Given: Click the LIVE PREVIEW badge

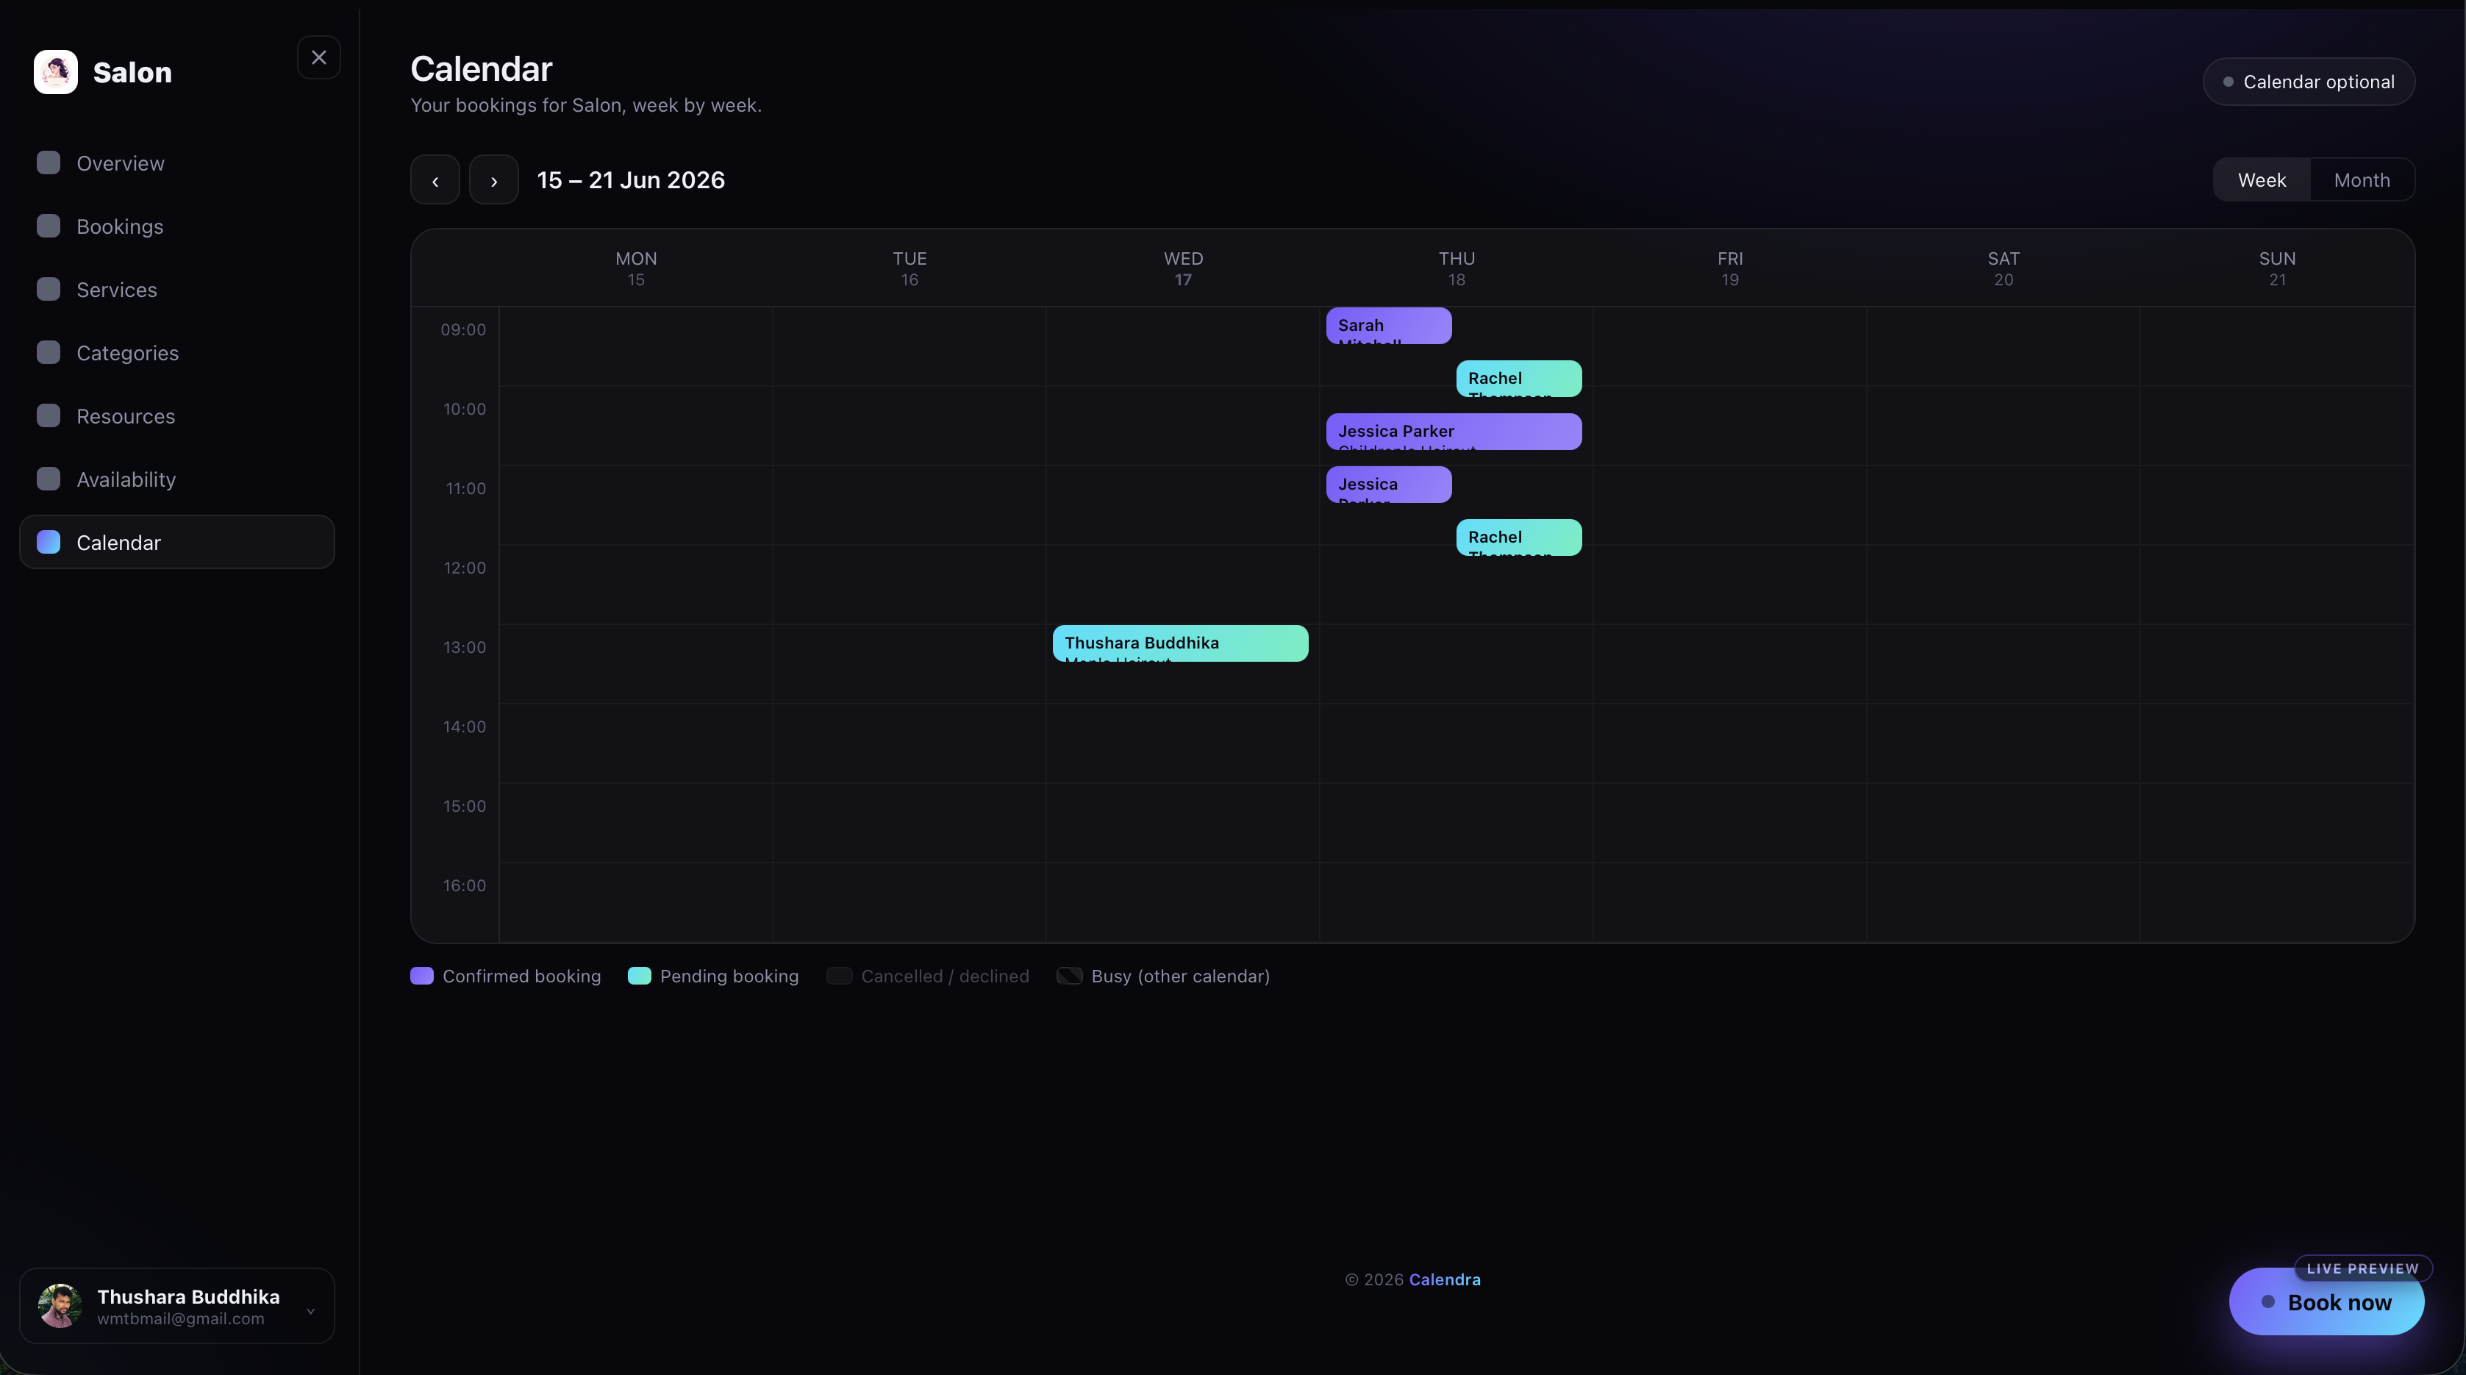Looking at the screenshot, I should pos(2362,1268).
